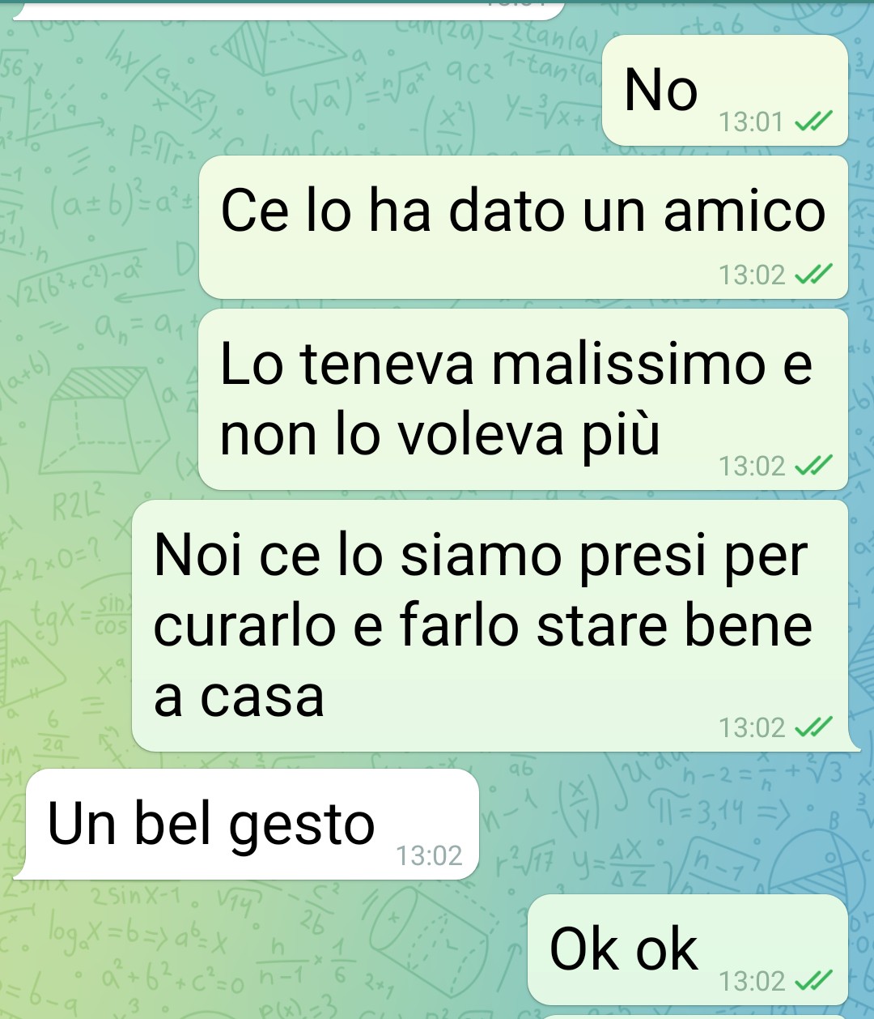Tap the 13:01 timestamp on "No"

coord(751,122)
